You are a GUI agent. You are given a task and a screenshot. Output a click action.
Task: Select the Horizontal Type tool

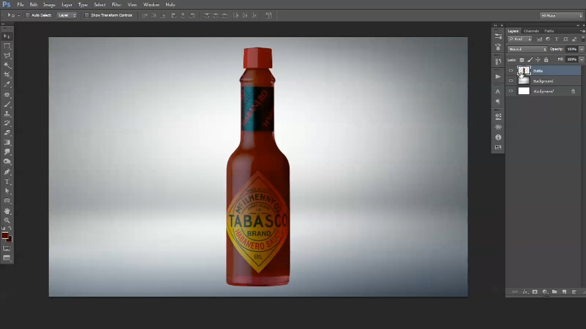(7, 181)
